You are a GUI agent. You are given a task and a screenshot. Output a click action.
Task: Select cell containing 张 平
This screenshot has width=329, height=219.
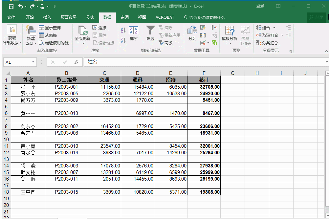coord(28,87)
